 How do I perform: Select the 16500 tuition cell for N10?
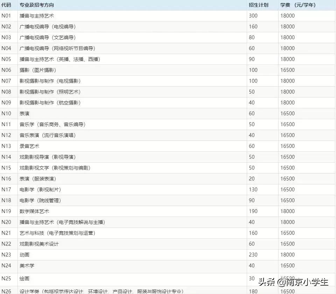[287, 113]
